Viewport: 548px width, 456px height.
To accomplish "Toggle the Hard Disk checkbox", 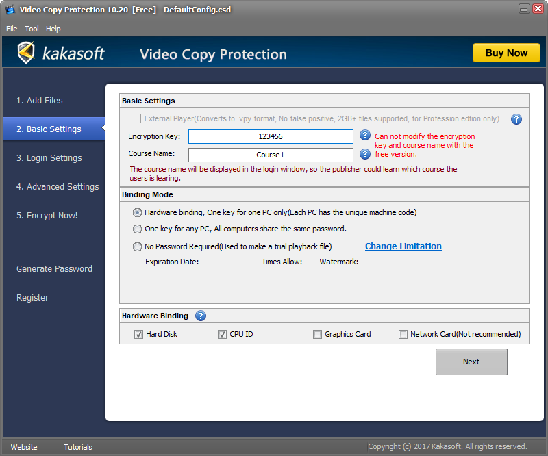I will click(x=139, y=334).
